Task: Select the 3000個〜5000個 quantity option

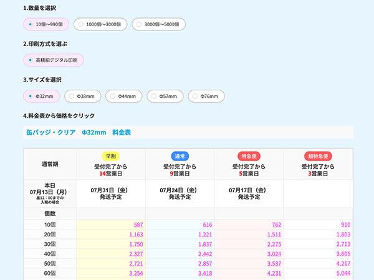Action: 158,24
